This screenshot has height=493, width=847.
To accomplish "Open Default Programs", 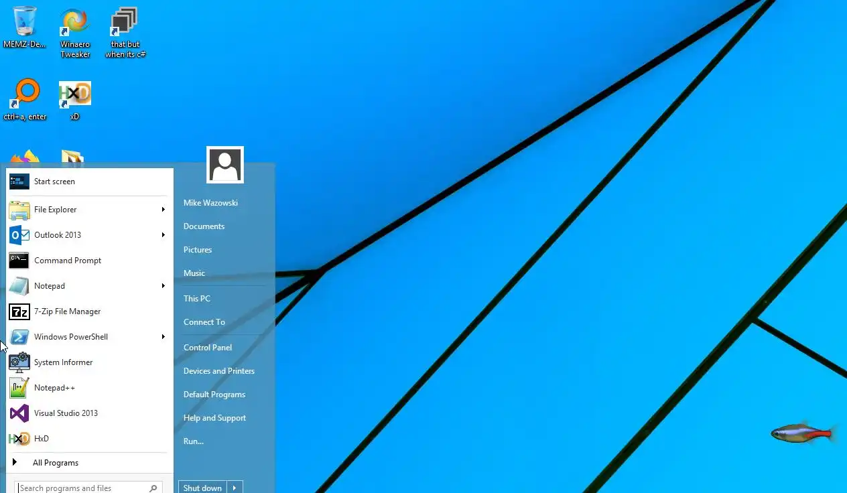I will pos(214,395).
